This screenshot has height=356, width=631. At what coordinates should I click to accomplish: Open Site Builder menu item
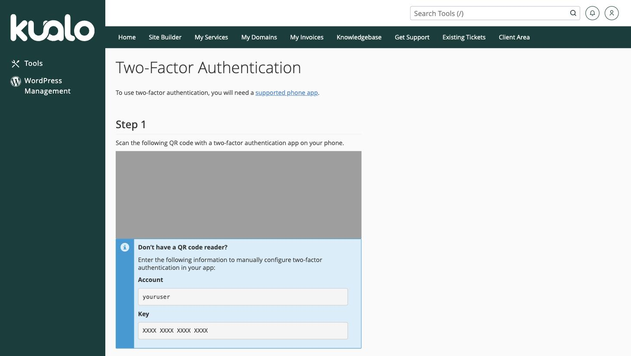click(165, 37)
